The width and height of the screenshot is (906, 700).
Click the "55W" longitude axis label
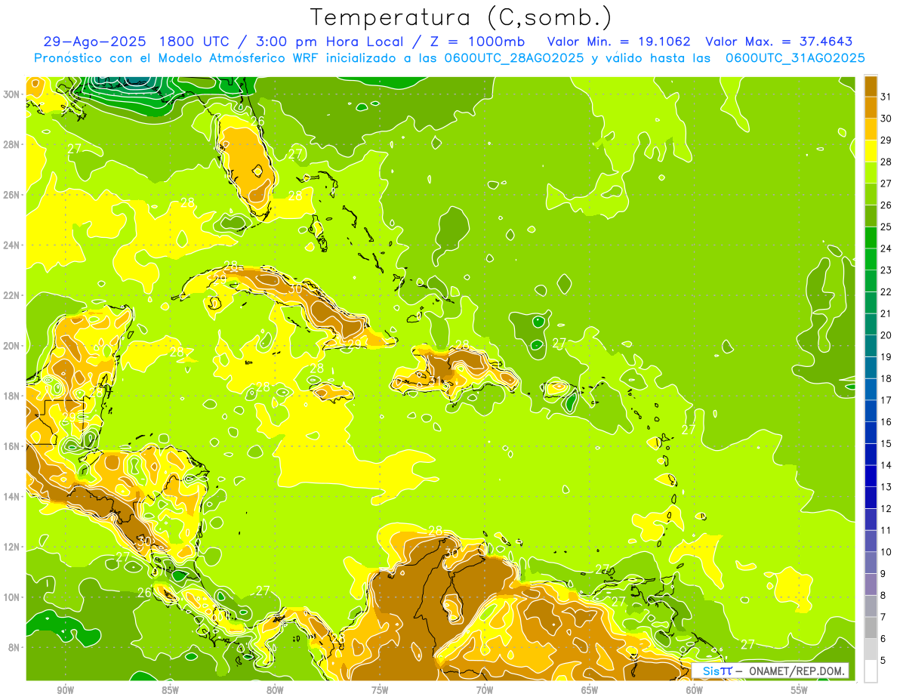pos(799,690)
